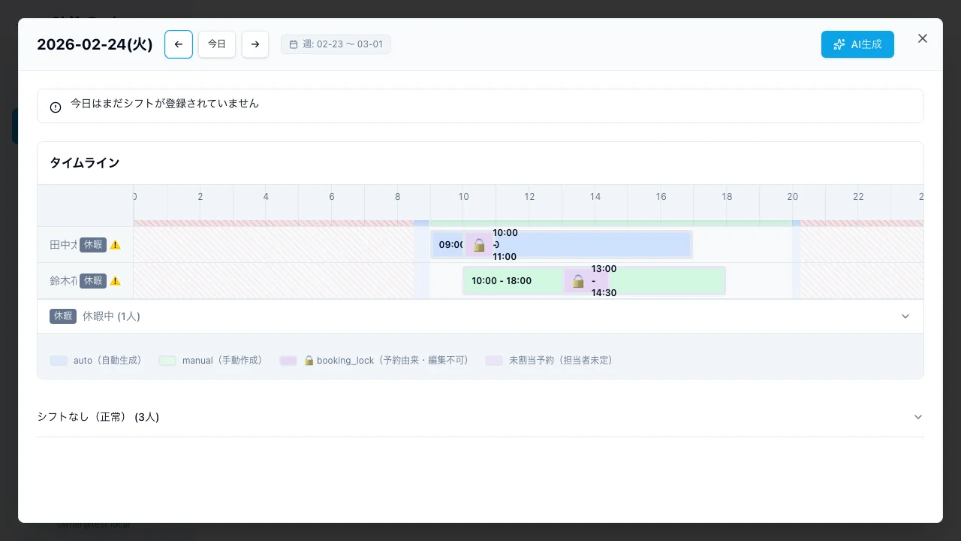Expand the 休暇中 (1人) section
This screenshot has height=541, width=961.
tap(905, 316)
